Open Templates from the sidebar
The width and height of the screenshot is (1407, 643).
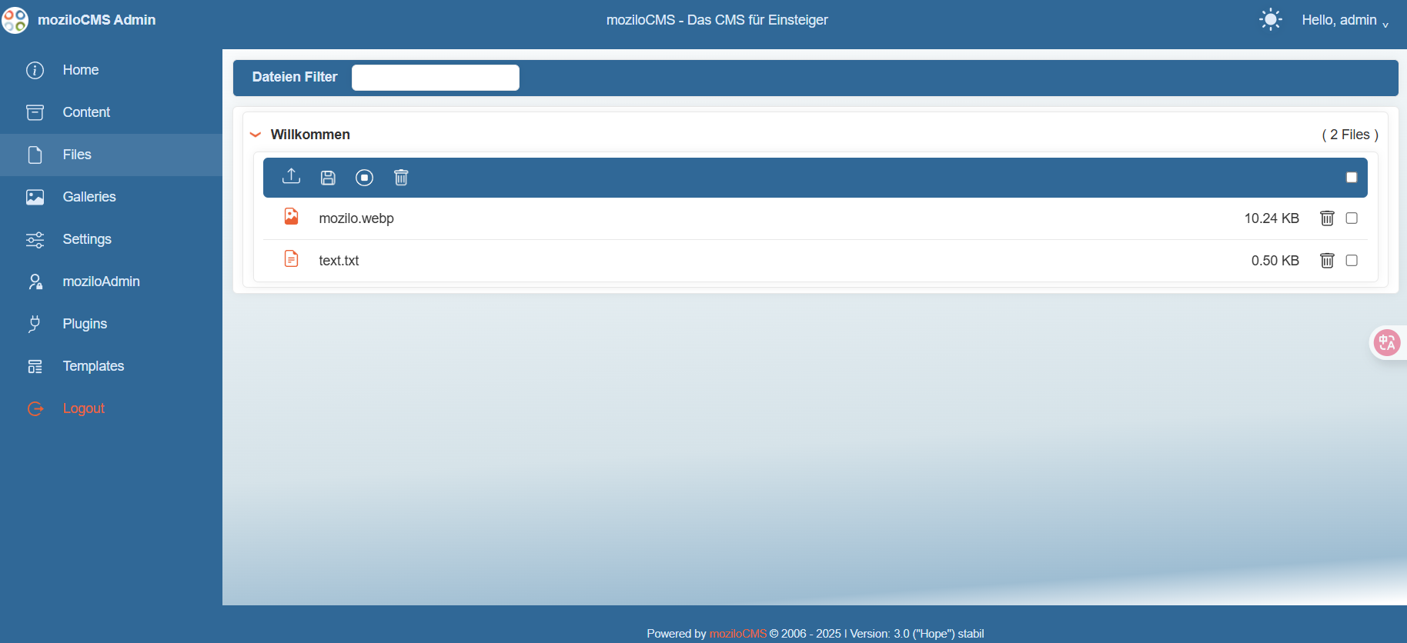93,366
